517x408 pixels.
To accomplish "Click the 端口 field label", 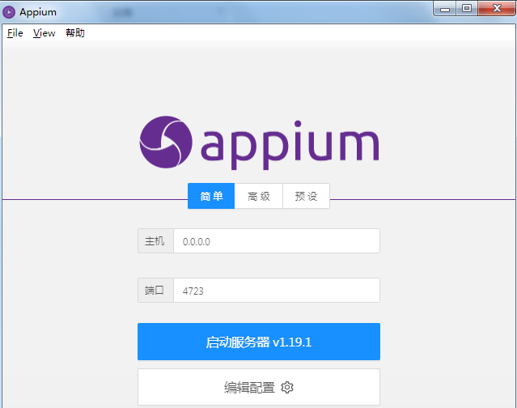I will tap(155, 291).
